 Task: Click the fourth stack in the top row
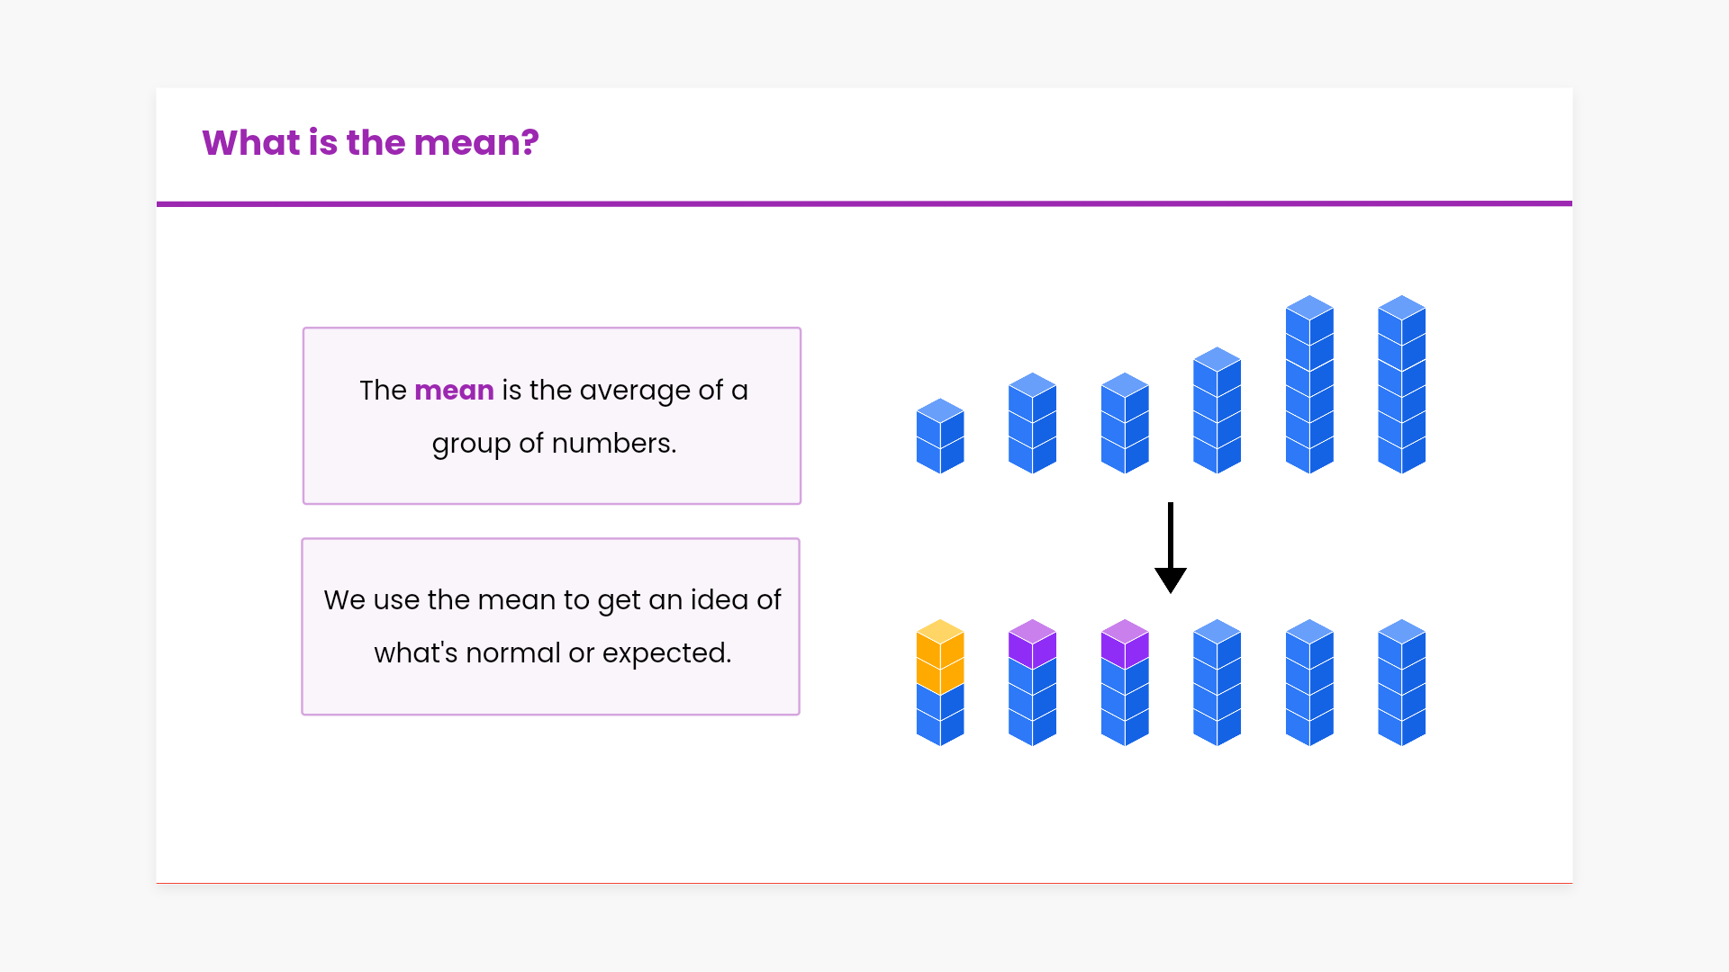tap(1217, 410)
